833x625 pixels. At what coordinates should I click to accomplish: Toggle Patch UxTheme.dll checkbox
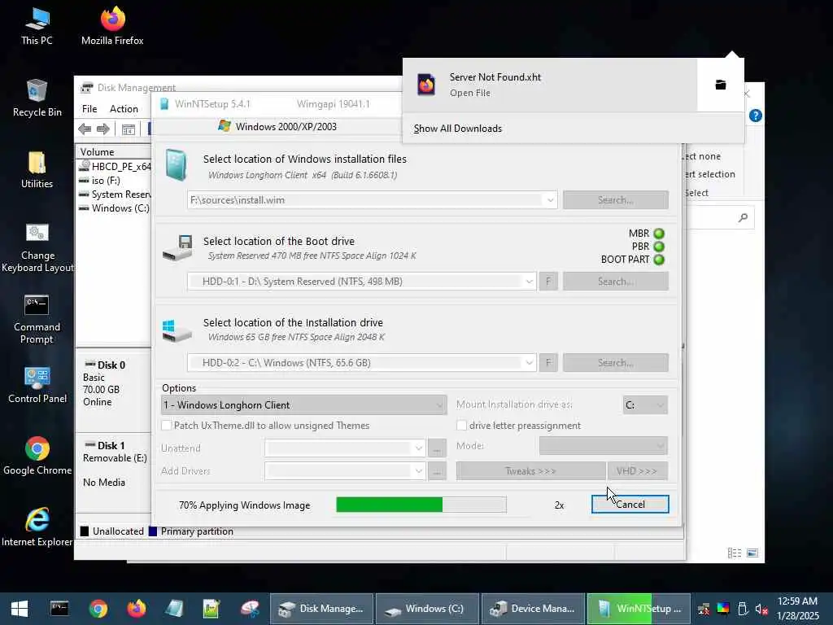pyautogui.click(x=166, y=425)
